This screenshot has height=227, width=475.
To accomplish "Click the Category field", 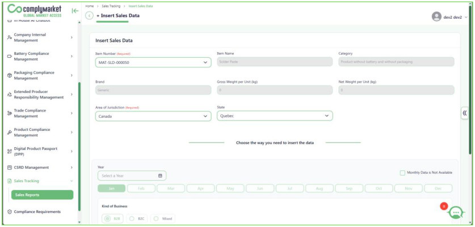I will tap(396, 62).
